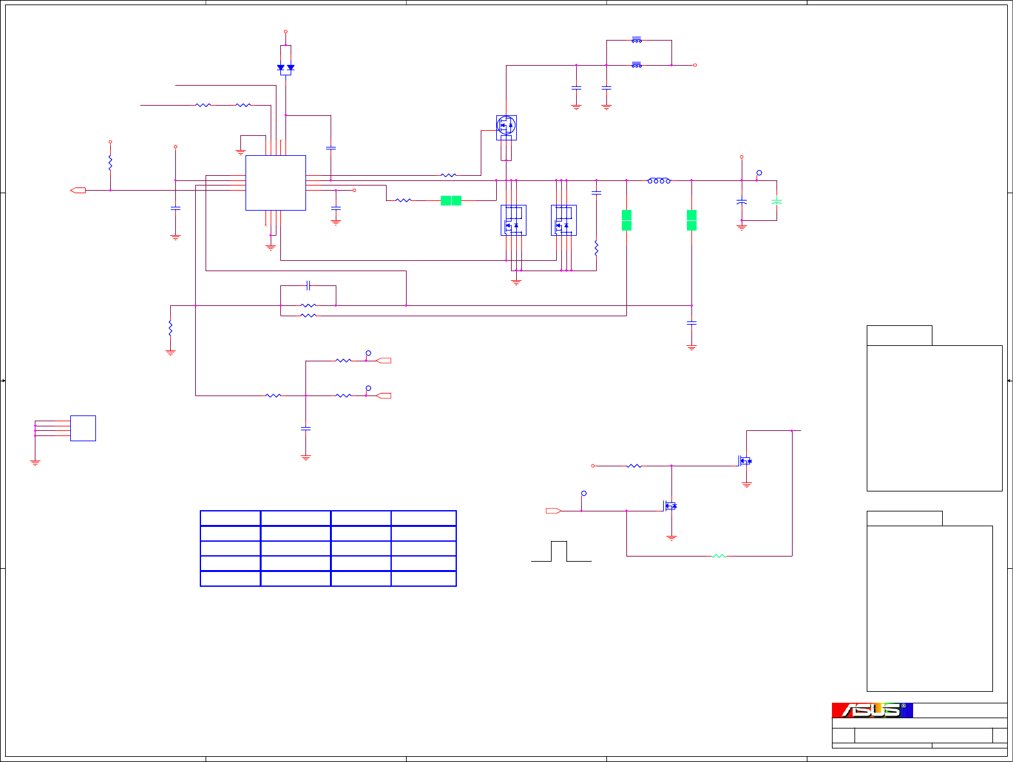The image size is (1013, 762).
Task: Click the vertical pull-up resistor at far left
Action: coord(110,162)
